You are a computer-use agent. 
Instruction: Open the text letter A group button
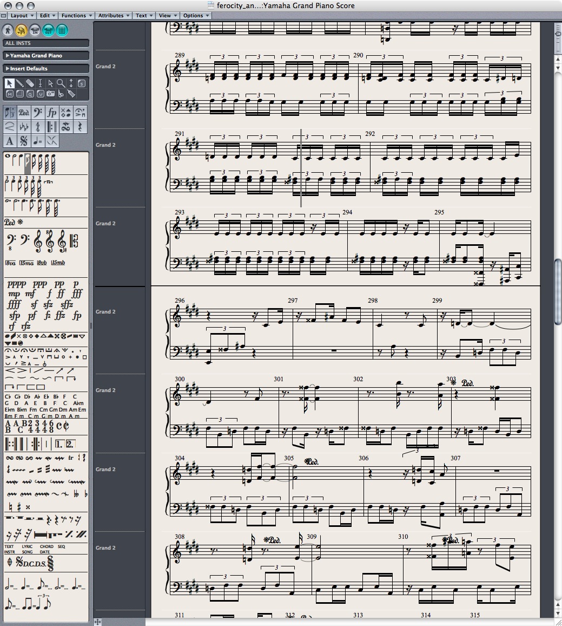pos(10,141)
